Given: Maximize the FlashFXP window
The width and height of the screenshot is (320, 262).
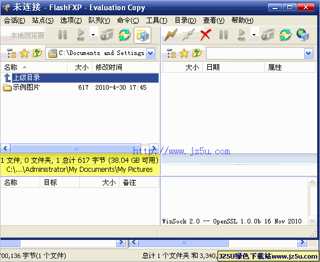Looking at the screenshot, I should [x=289, y=7].
